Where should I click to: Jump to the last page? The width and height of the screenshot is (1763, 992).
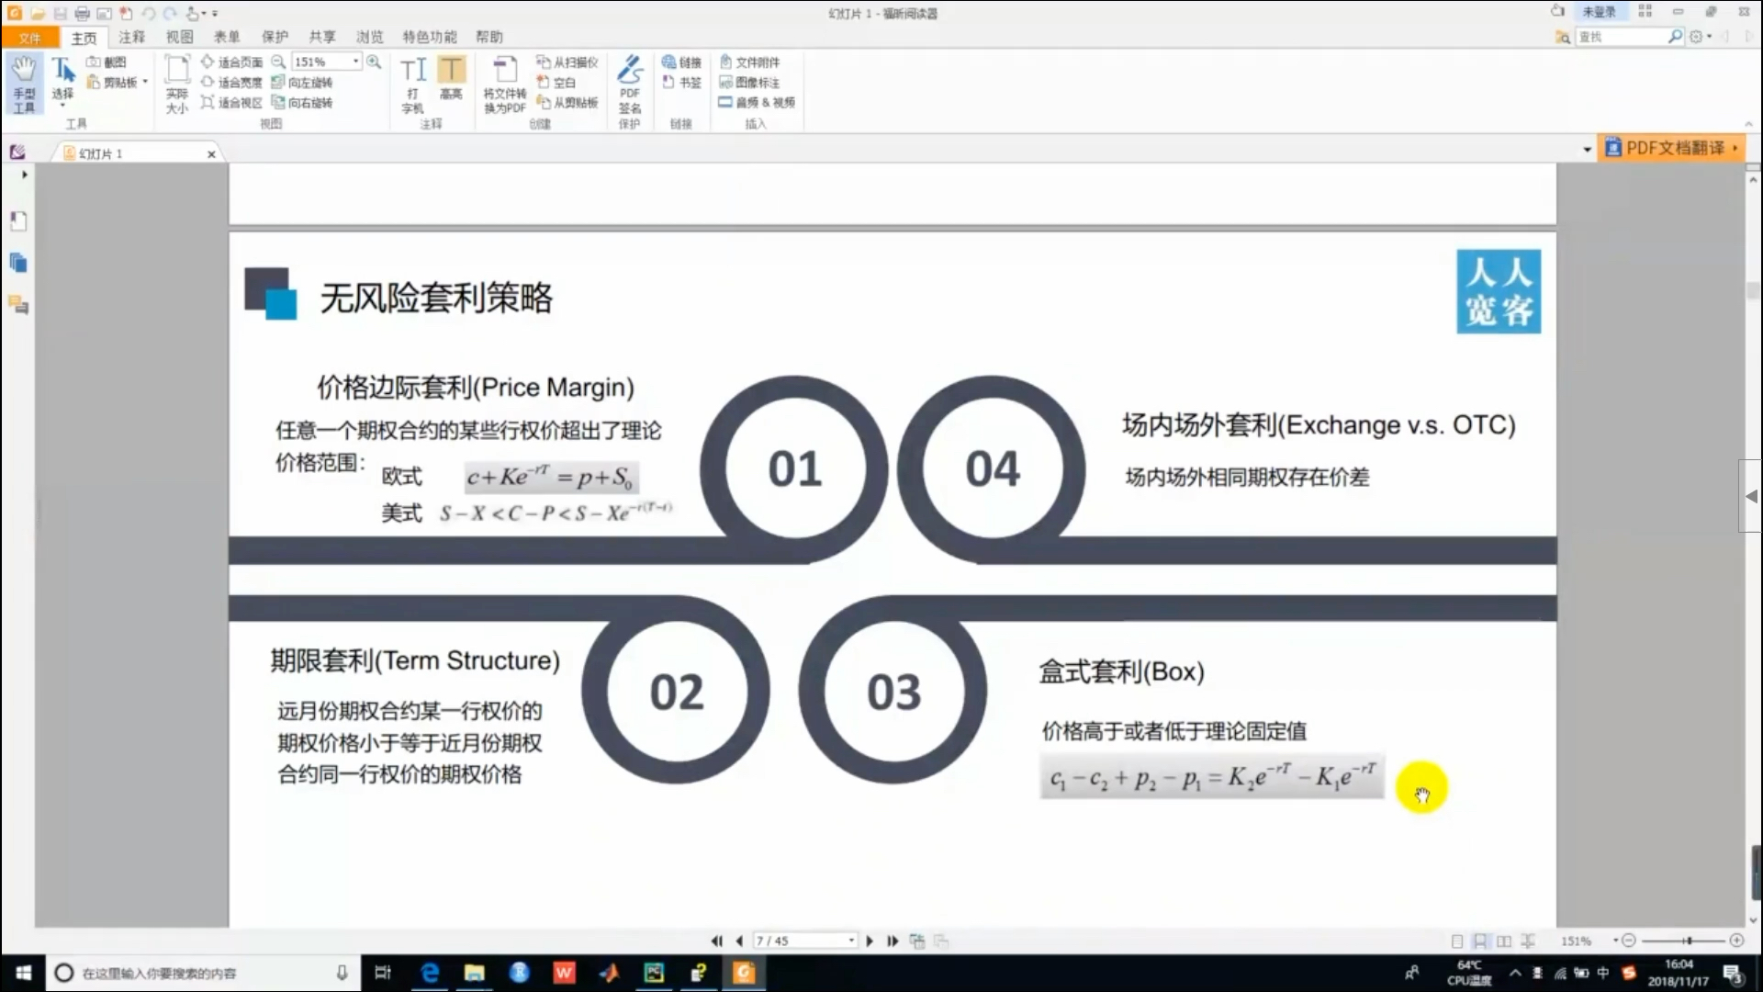pos(893,941)
